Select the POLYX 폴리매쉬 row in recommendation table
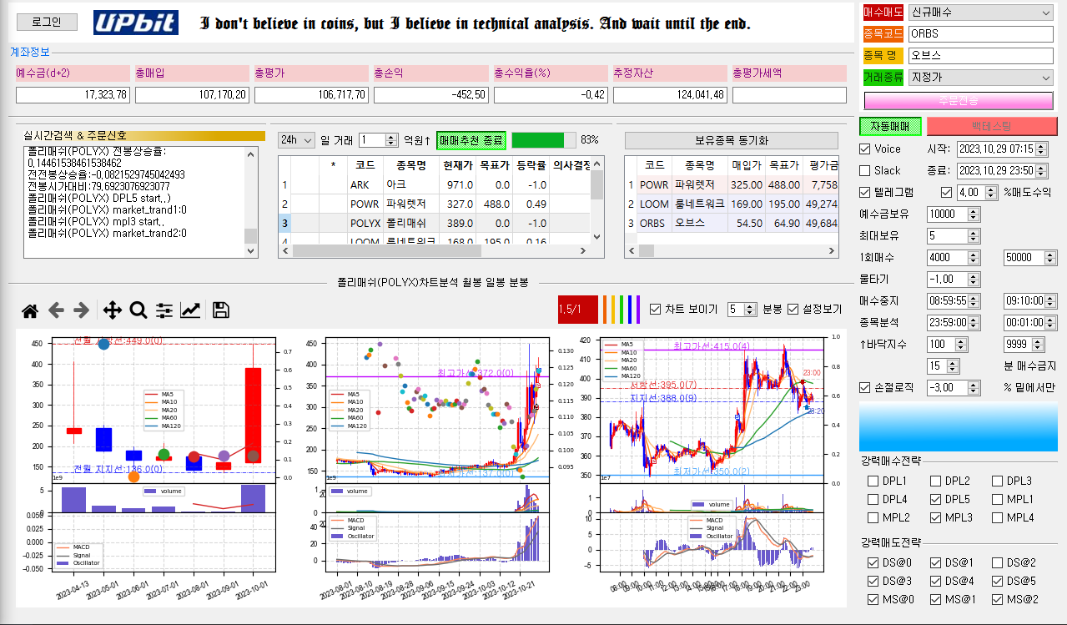 (435, 224)
